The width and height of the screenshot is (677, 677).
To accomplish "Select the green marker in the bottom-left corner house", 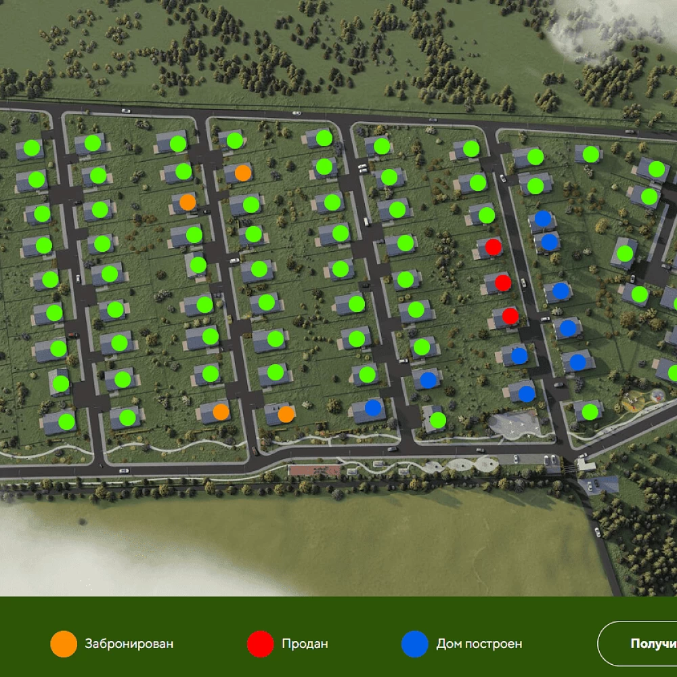I will pyautogui.click(x=66, y=422).
